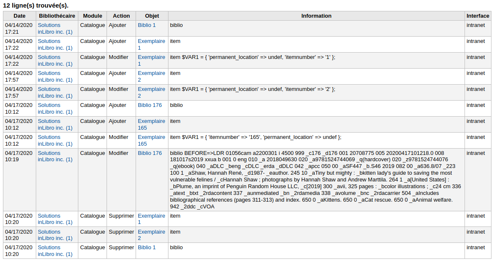Click the Objet column header
This screenshot has height=261, width=494.
coord(152,16)
